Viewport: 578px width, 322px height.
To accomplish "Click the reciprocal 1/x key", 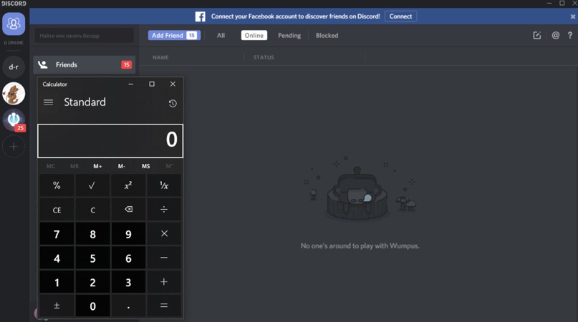I will 164,185.
